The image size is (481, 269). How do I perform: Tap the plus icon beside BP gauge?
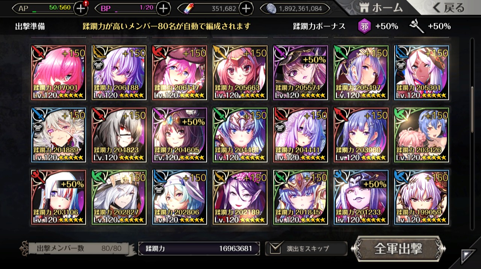[x=163, y=8]
